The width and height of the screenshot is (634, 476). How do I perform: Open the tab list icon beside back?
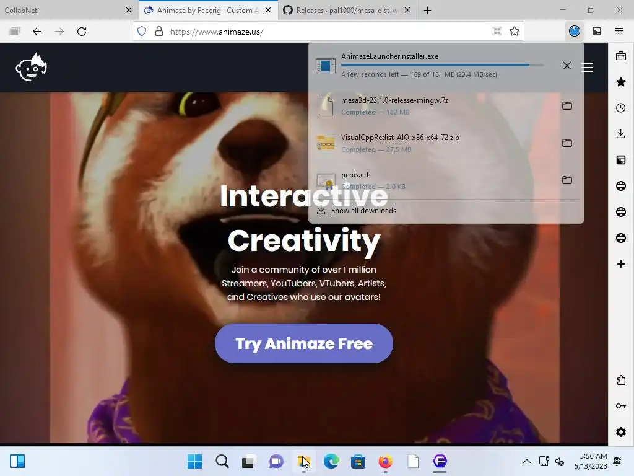click(x=15, y=31)
